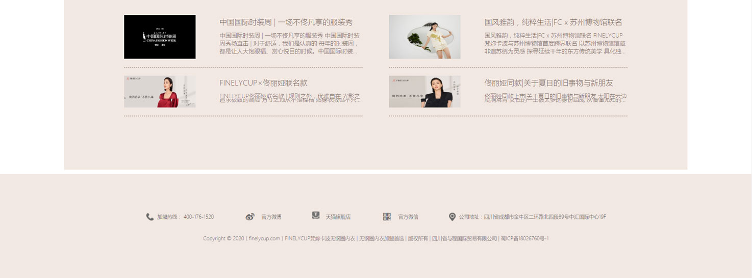
Task: Open article FINELYCUP×佟丽娅联名款
Action: point(263,83)
